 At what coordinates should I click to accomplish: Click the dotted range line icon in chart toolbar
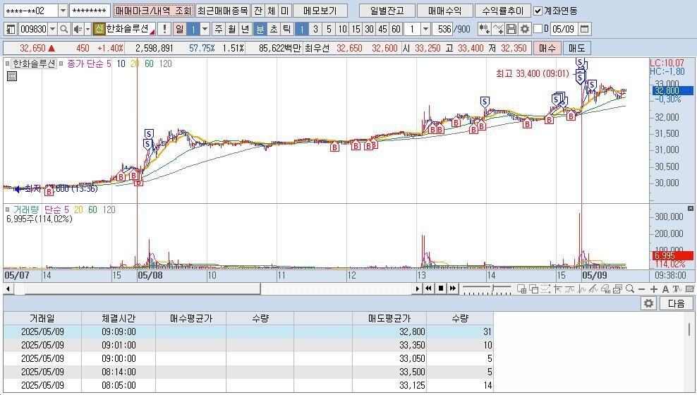[x=545, y=288]
